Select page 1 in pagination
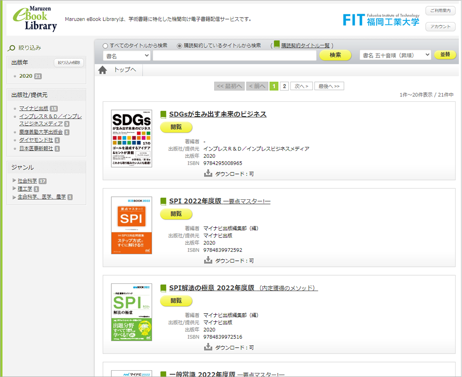This screenshot has width=462, height=377. pyautogui.click(x=274, y=86)
